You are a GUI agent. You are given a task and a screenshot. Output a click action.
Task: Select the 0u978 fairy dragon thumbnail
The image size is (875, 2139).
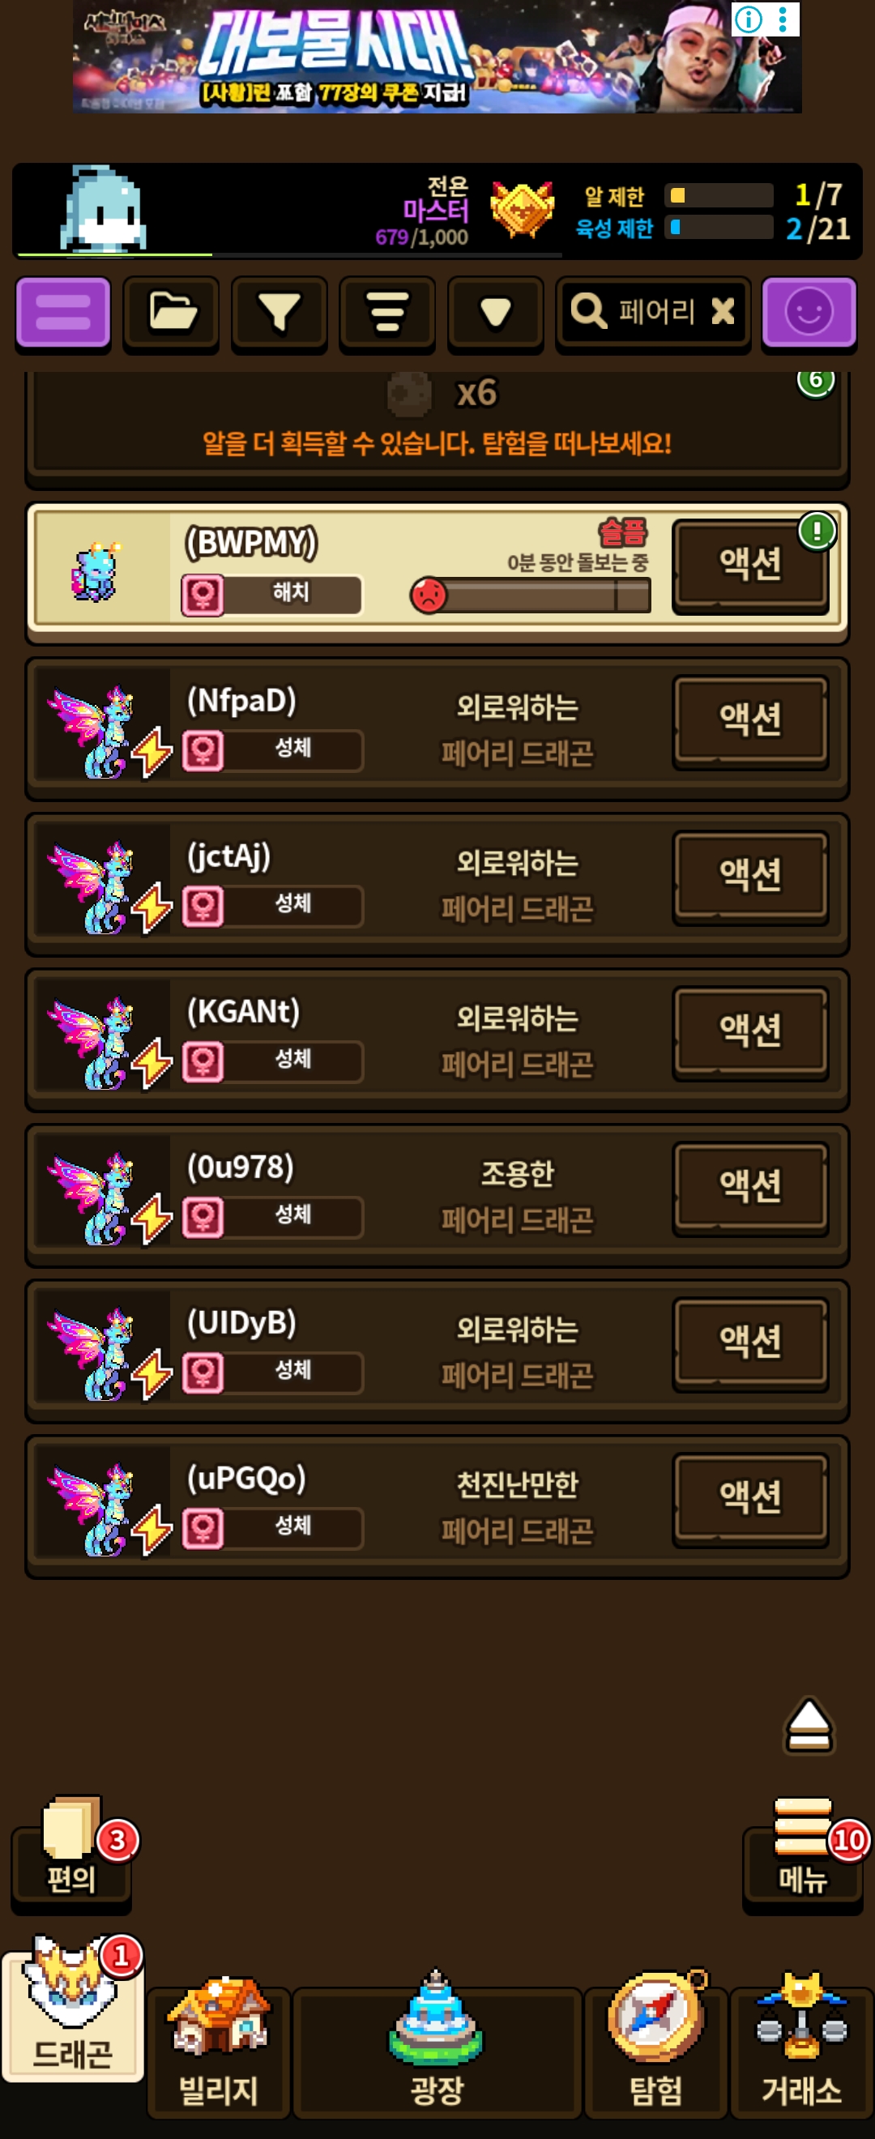[x=104, y=1196]
